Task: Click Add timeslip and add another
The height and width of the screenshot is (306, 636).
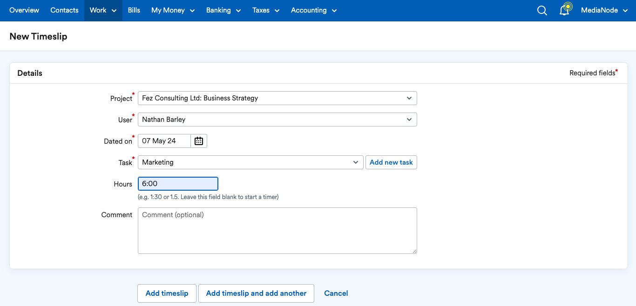Action: pos(256,293)
